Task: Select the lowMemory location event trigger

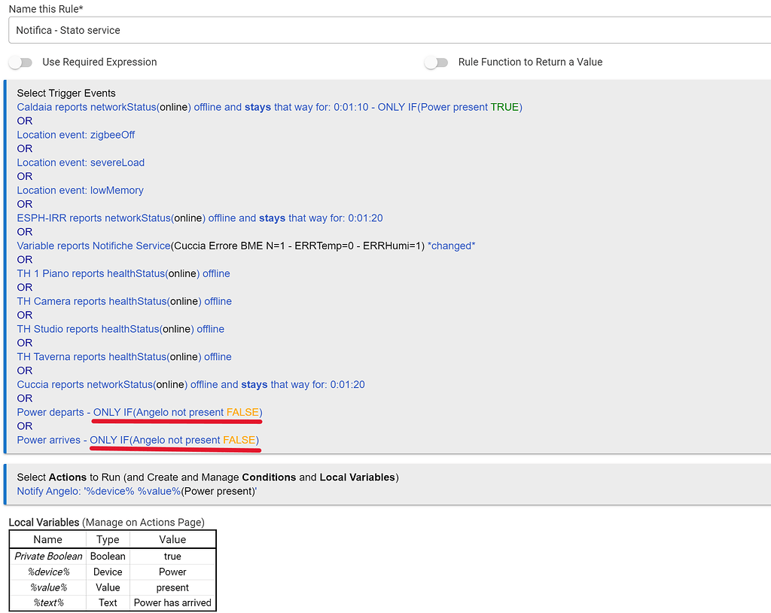Action: 80,191
